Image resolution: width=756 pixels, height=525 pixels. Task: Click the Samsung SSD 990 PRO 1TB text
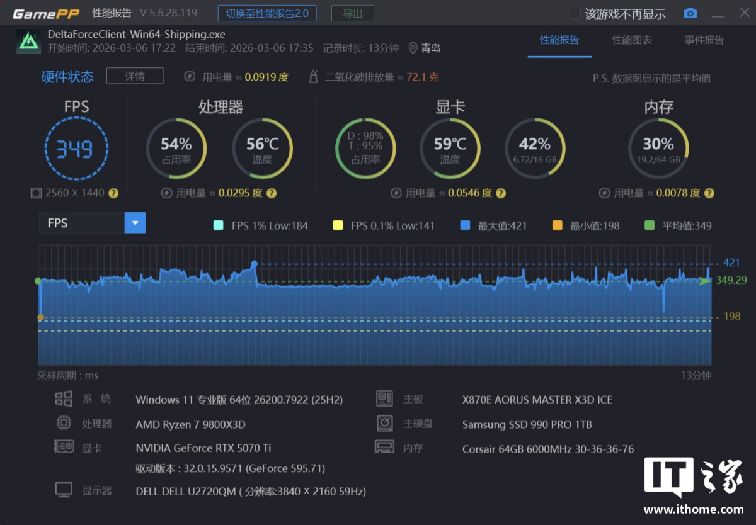click(527, 424)
